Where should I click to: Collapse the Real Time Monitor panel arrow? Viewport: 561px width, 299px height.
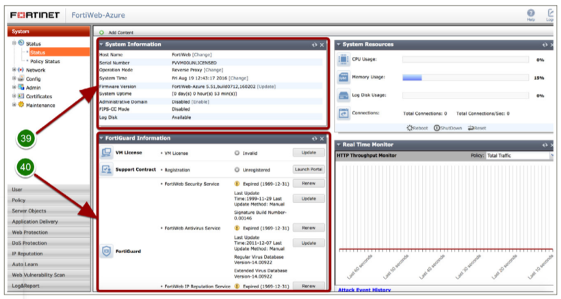(x=339, y=144)
